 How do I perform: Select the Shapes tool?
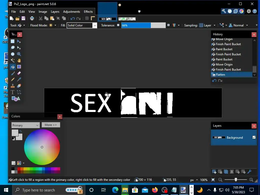(x=16, y=99)
